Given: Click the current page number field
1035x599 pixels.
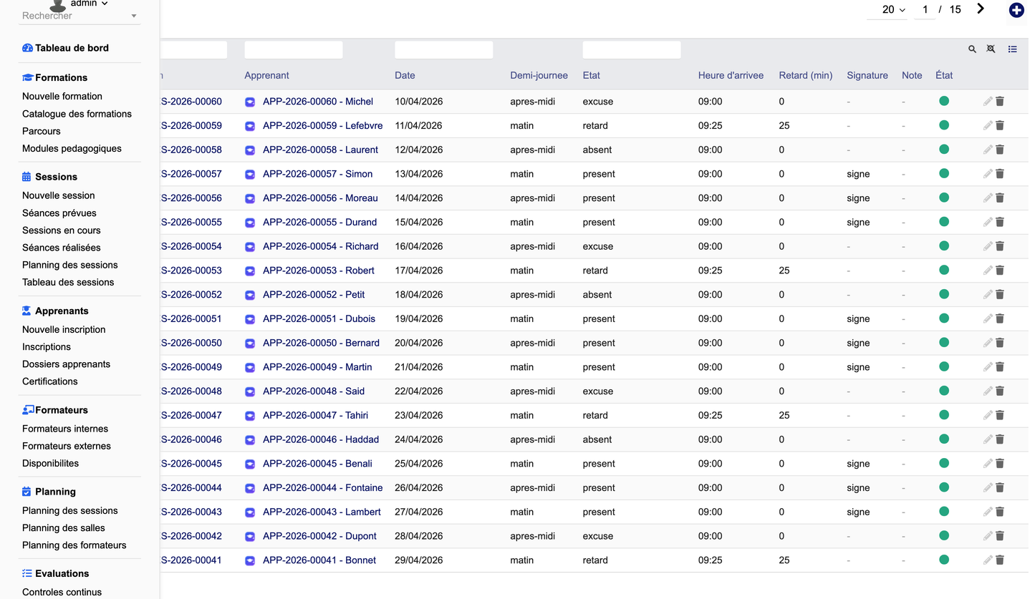Looking at the screenshot, I should (925, 10).
